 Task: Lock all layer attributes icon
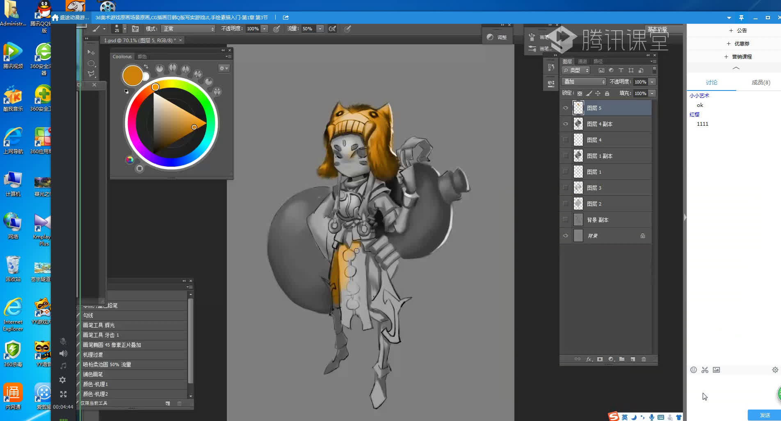click(x=607, y=93)
